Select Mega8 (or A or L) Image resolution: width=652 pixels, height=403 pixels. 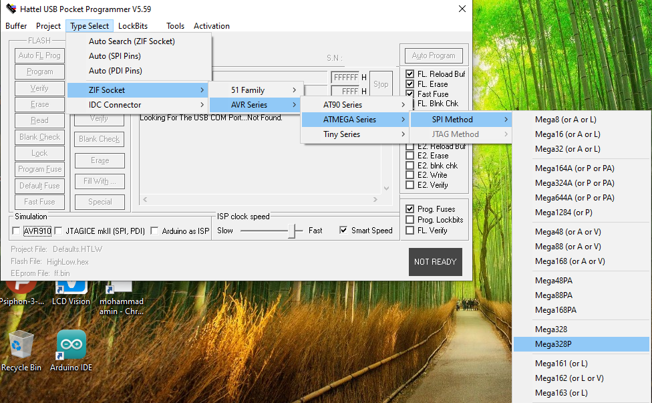pyautogui.click(x=581, y=120)
